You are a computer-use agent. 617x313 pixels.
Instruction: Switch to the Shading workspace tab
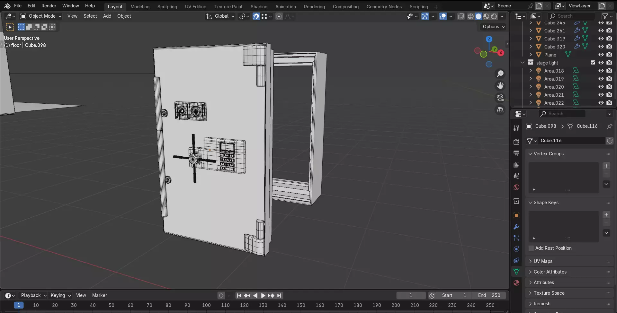(259, 6)
